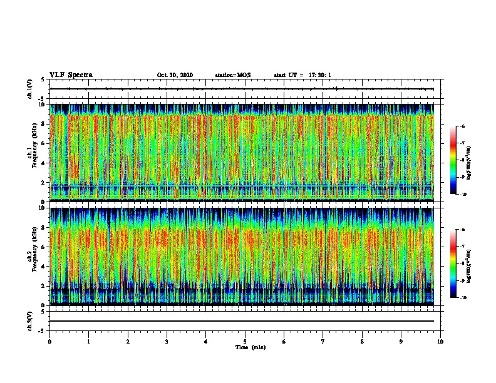Click the ch.3 flat waveform trace line

pyautogui.click(x=242, y=321)
